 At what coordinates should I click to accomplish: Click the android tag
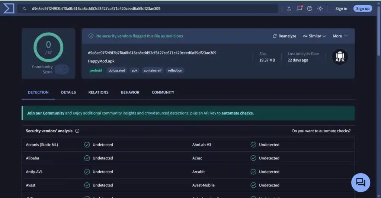pos(96,70)
